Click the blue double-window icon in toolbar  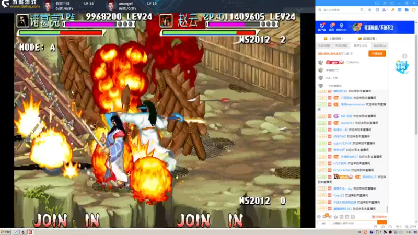pyautogui.click(x=407, y=10)
